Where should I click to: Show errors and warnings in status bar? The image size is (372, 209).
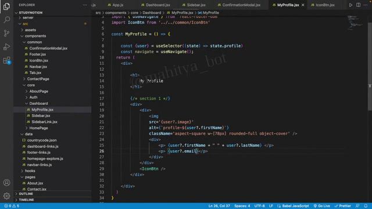pyautogui.click(x=12, y=206)
